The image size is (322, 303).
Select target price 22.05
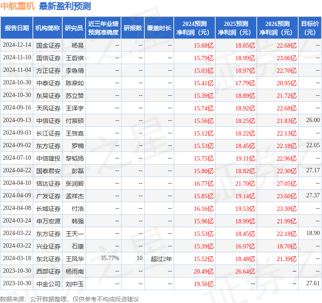[313, 145]
